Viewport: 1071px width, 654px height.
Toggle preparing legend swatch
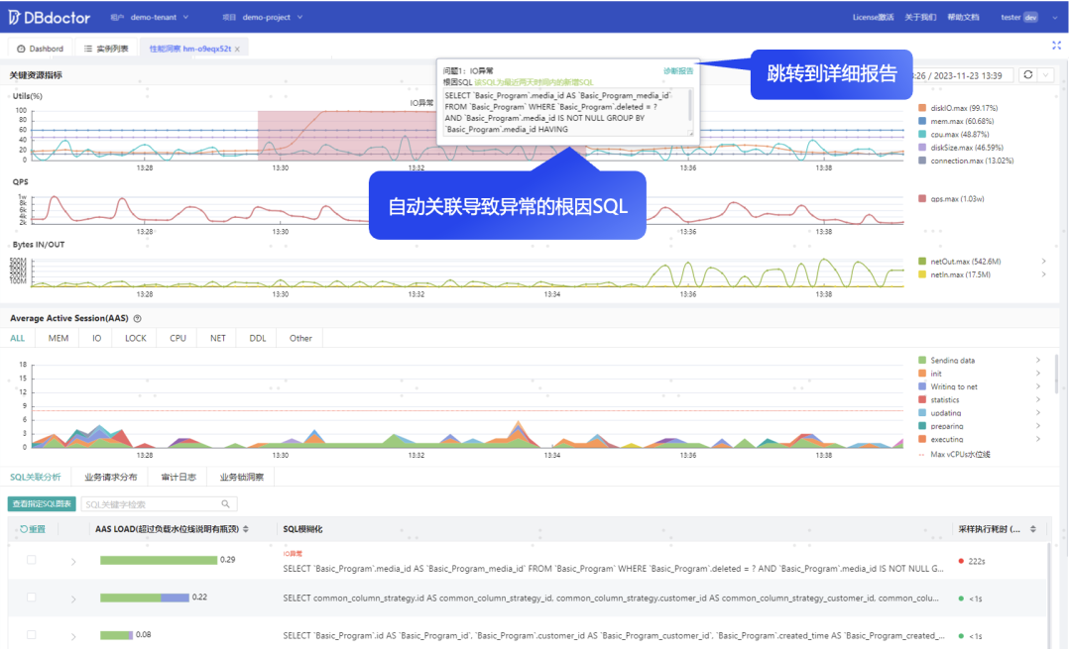point(922,426)
